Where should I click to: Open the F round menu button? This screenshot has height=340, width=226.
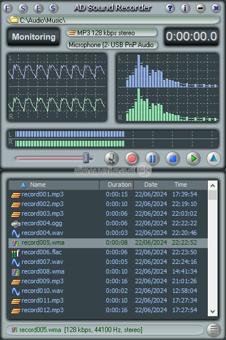point(7,9)
